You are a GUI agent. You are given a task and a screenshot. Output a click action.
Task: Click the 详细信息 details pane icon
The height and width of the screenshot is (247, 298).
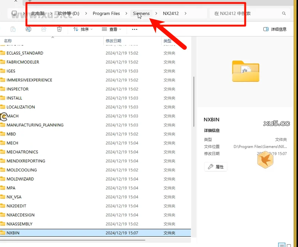pyautogui.click(x=275, y=29)
